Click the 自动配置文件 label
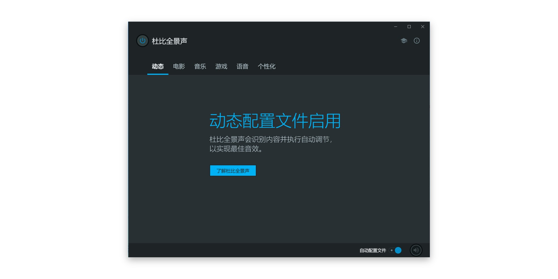The image size is (558, 279). tap(373, 250)
